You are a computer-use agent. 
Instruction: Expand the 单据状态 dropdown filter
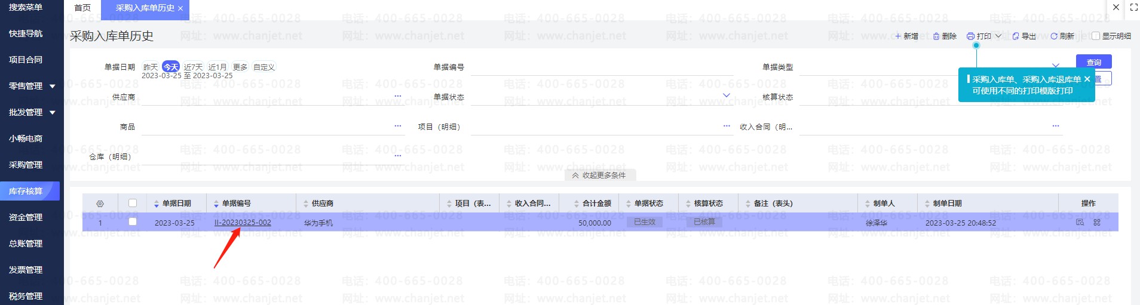click(x=727, y=95)
